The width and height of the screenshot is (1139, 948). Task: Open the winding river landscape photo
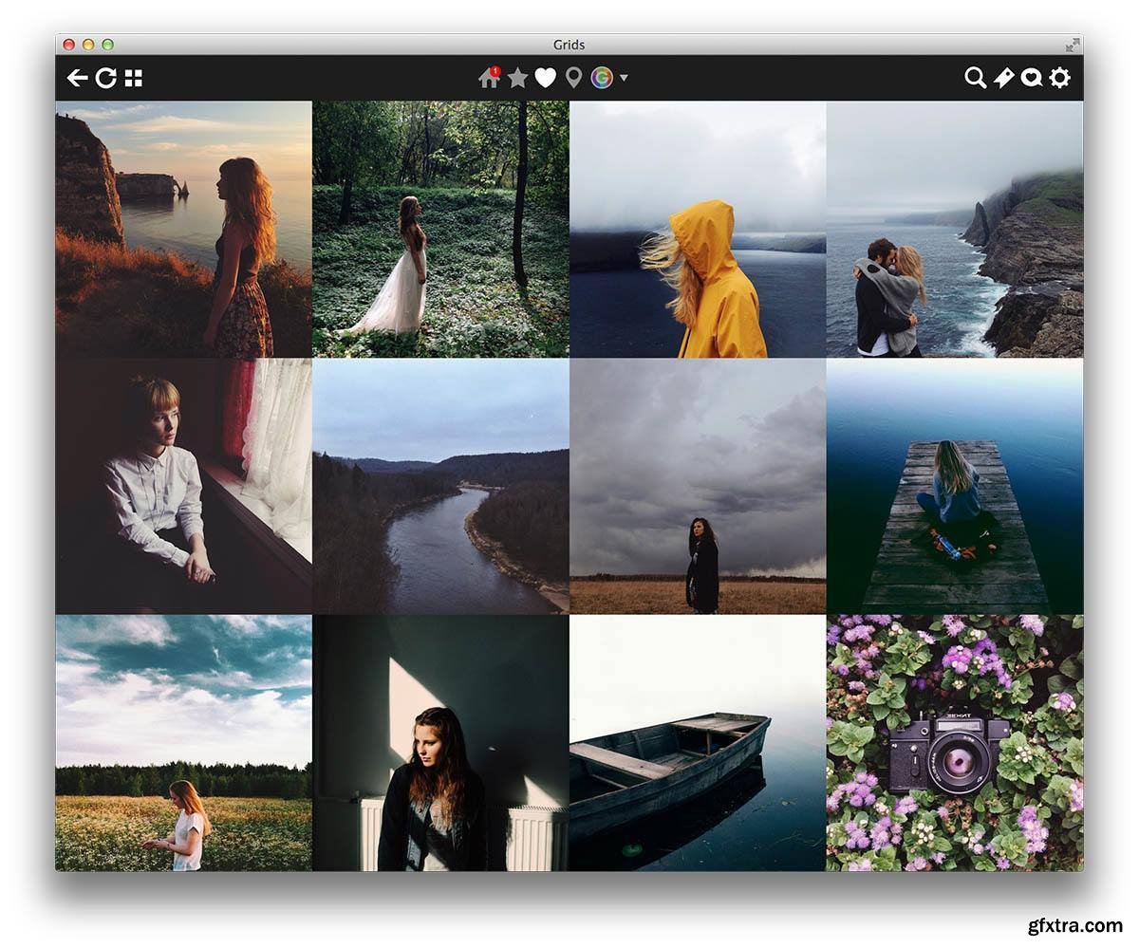point(440,486)
